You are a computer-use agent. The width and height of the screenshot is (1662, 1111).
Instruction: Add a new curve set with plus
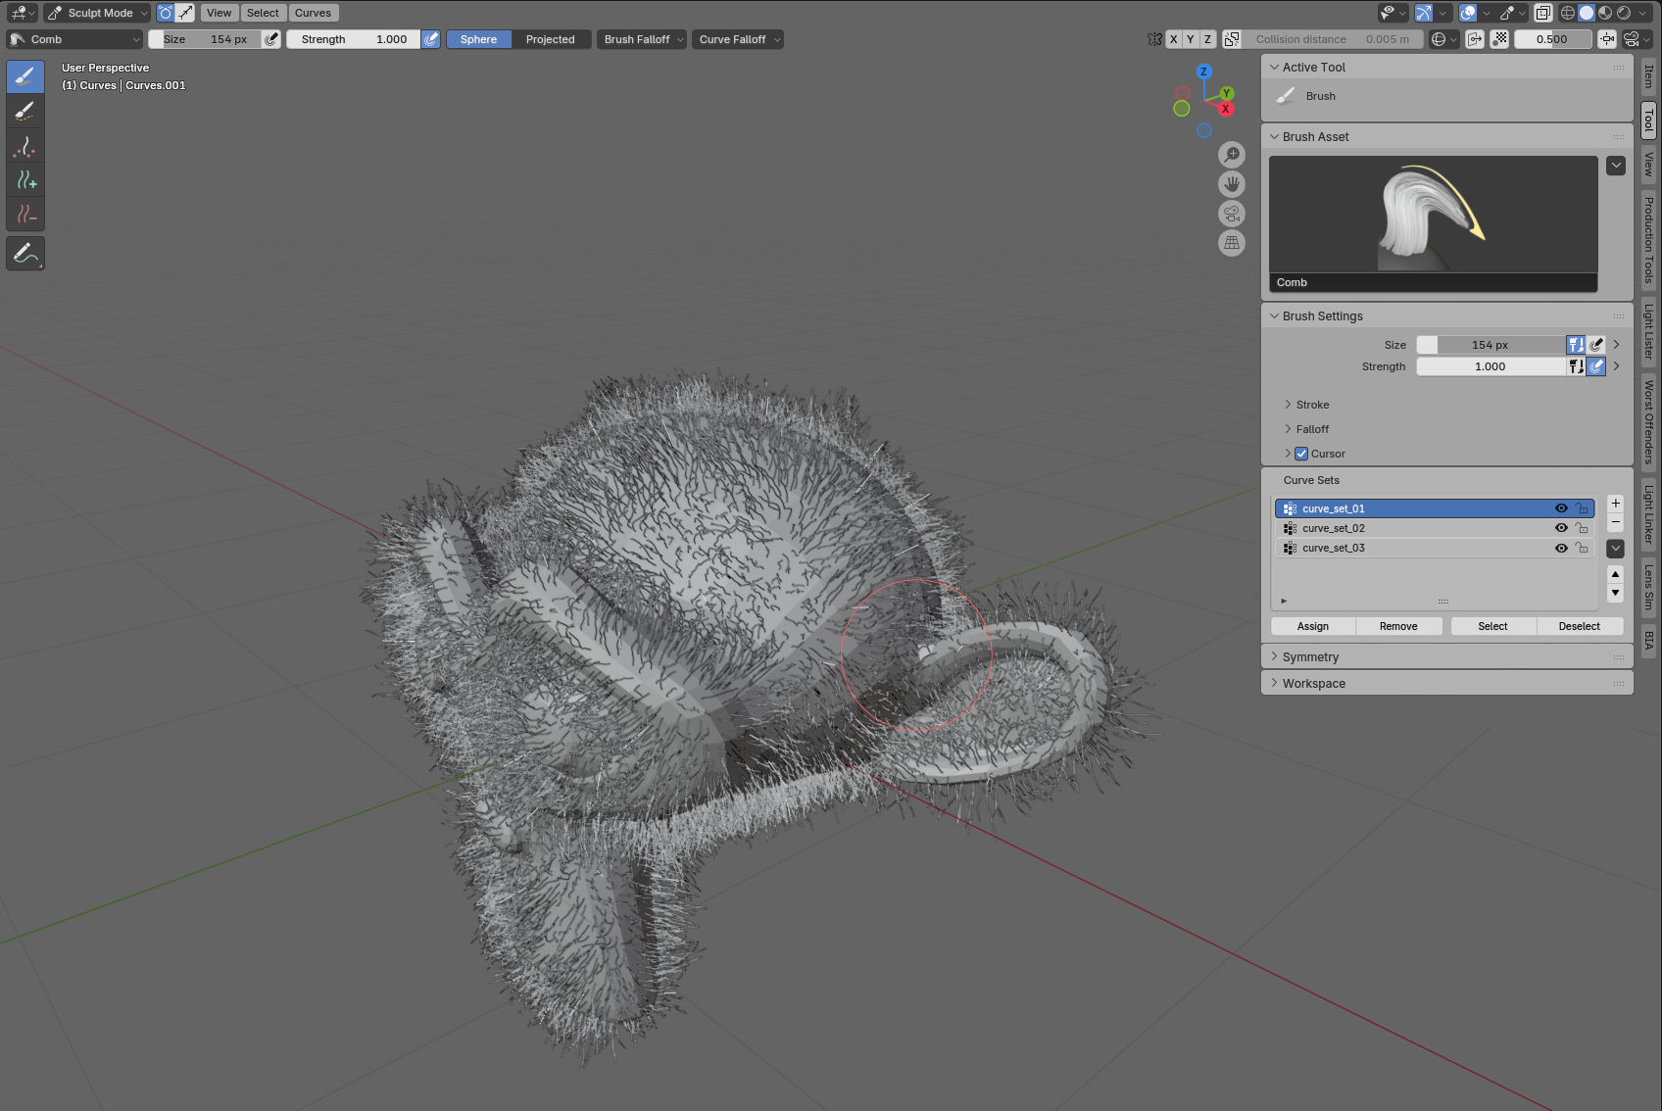1616,504
